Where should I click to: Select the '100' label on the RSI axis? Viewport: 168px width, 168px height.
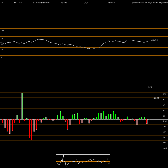[x=3, y=31]
